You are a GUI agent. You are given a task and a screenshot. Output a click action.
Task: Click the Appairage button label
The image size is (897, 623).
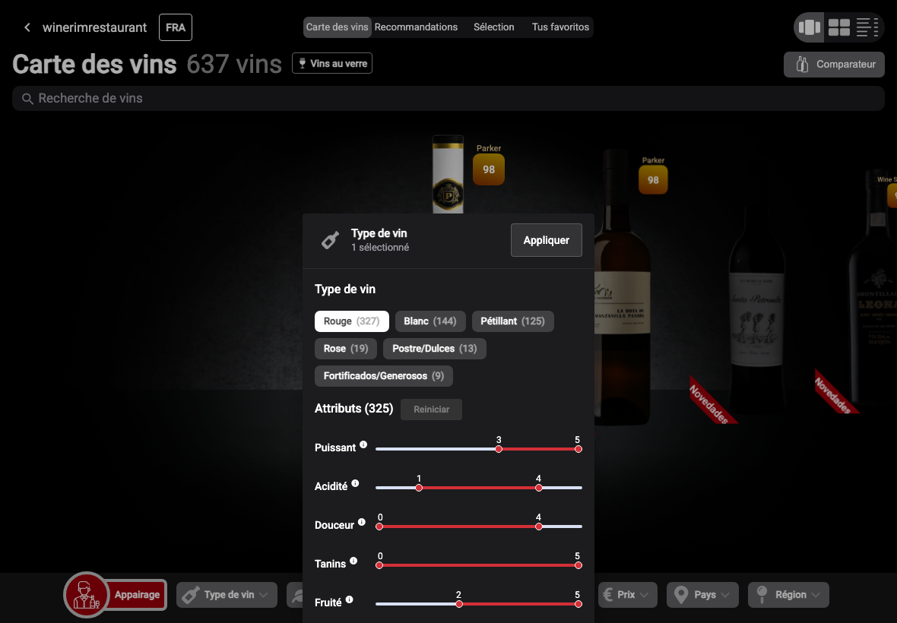pyautogui.click(x=138, y=595)
